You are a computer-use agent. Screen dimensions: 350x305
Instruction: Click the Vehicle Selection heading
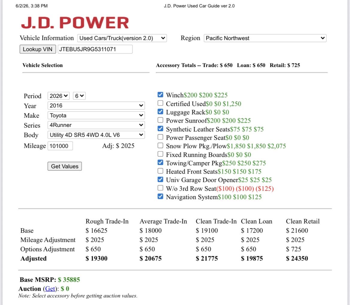click(x=43, y=65)
